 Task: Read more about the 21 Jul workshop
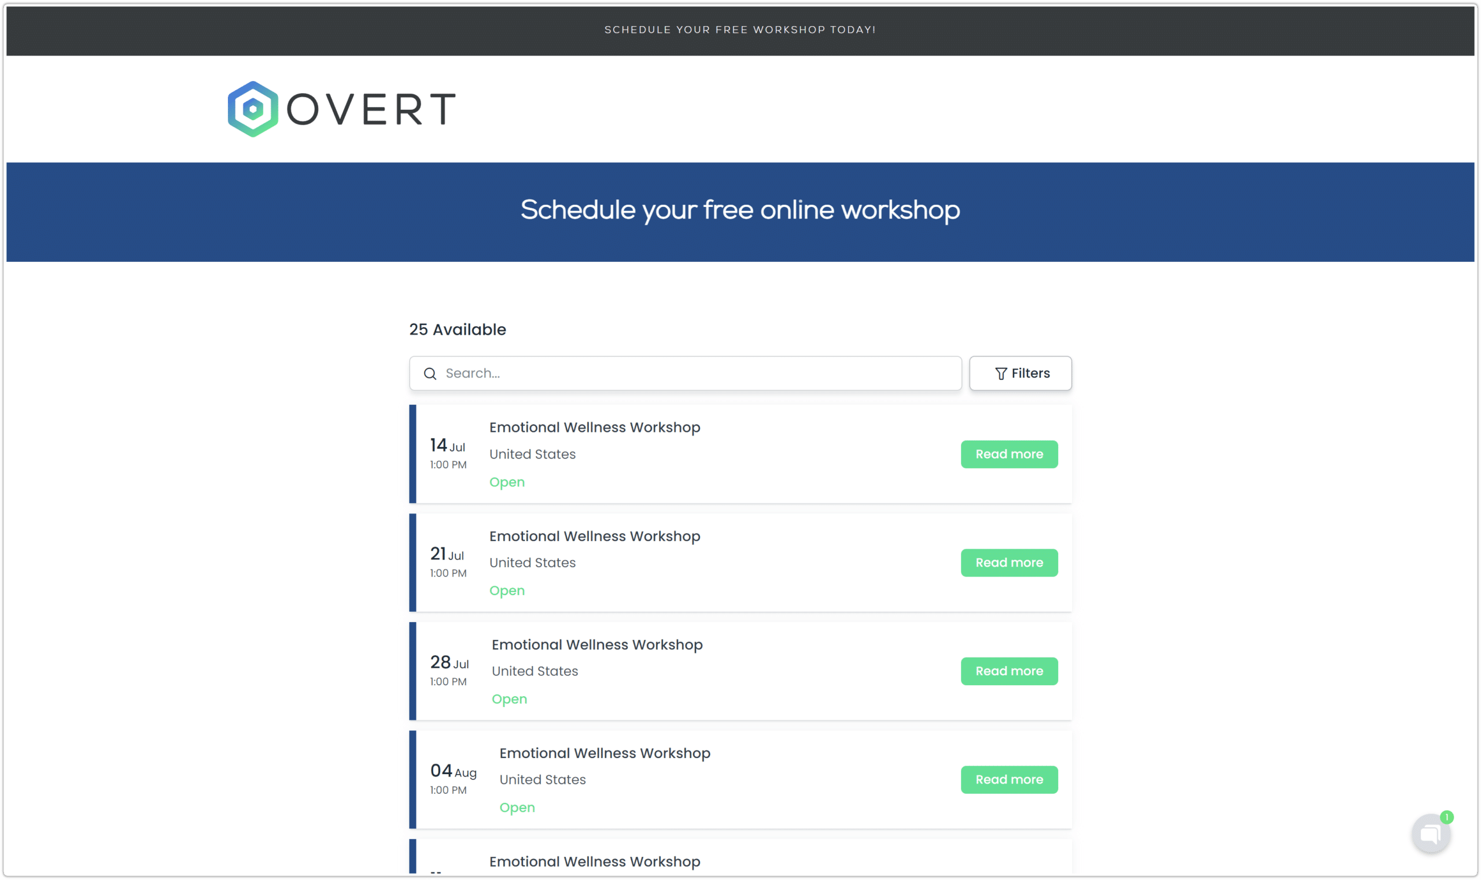[x=1009, y=563]
